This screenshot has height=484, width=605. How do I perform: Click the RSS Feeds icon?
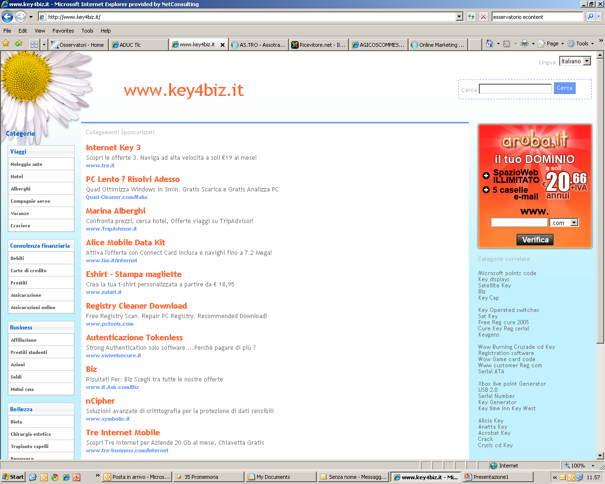507,43
